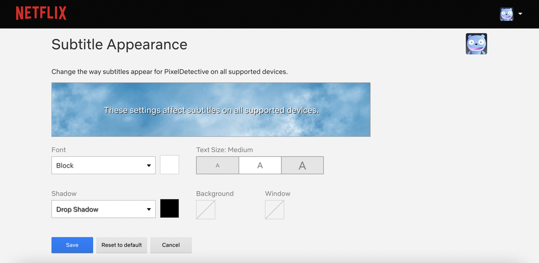Select the medium text size A

260,165
